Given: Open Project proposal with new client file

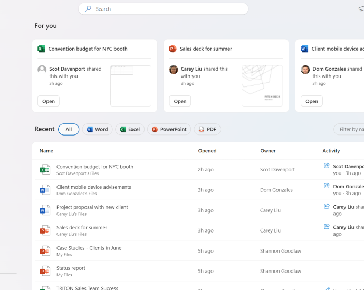Looking at the screenshot, I should tap(92, 207).
